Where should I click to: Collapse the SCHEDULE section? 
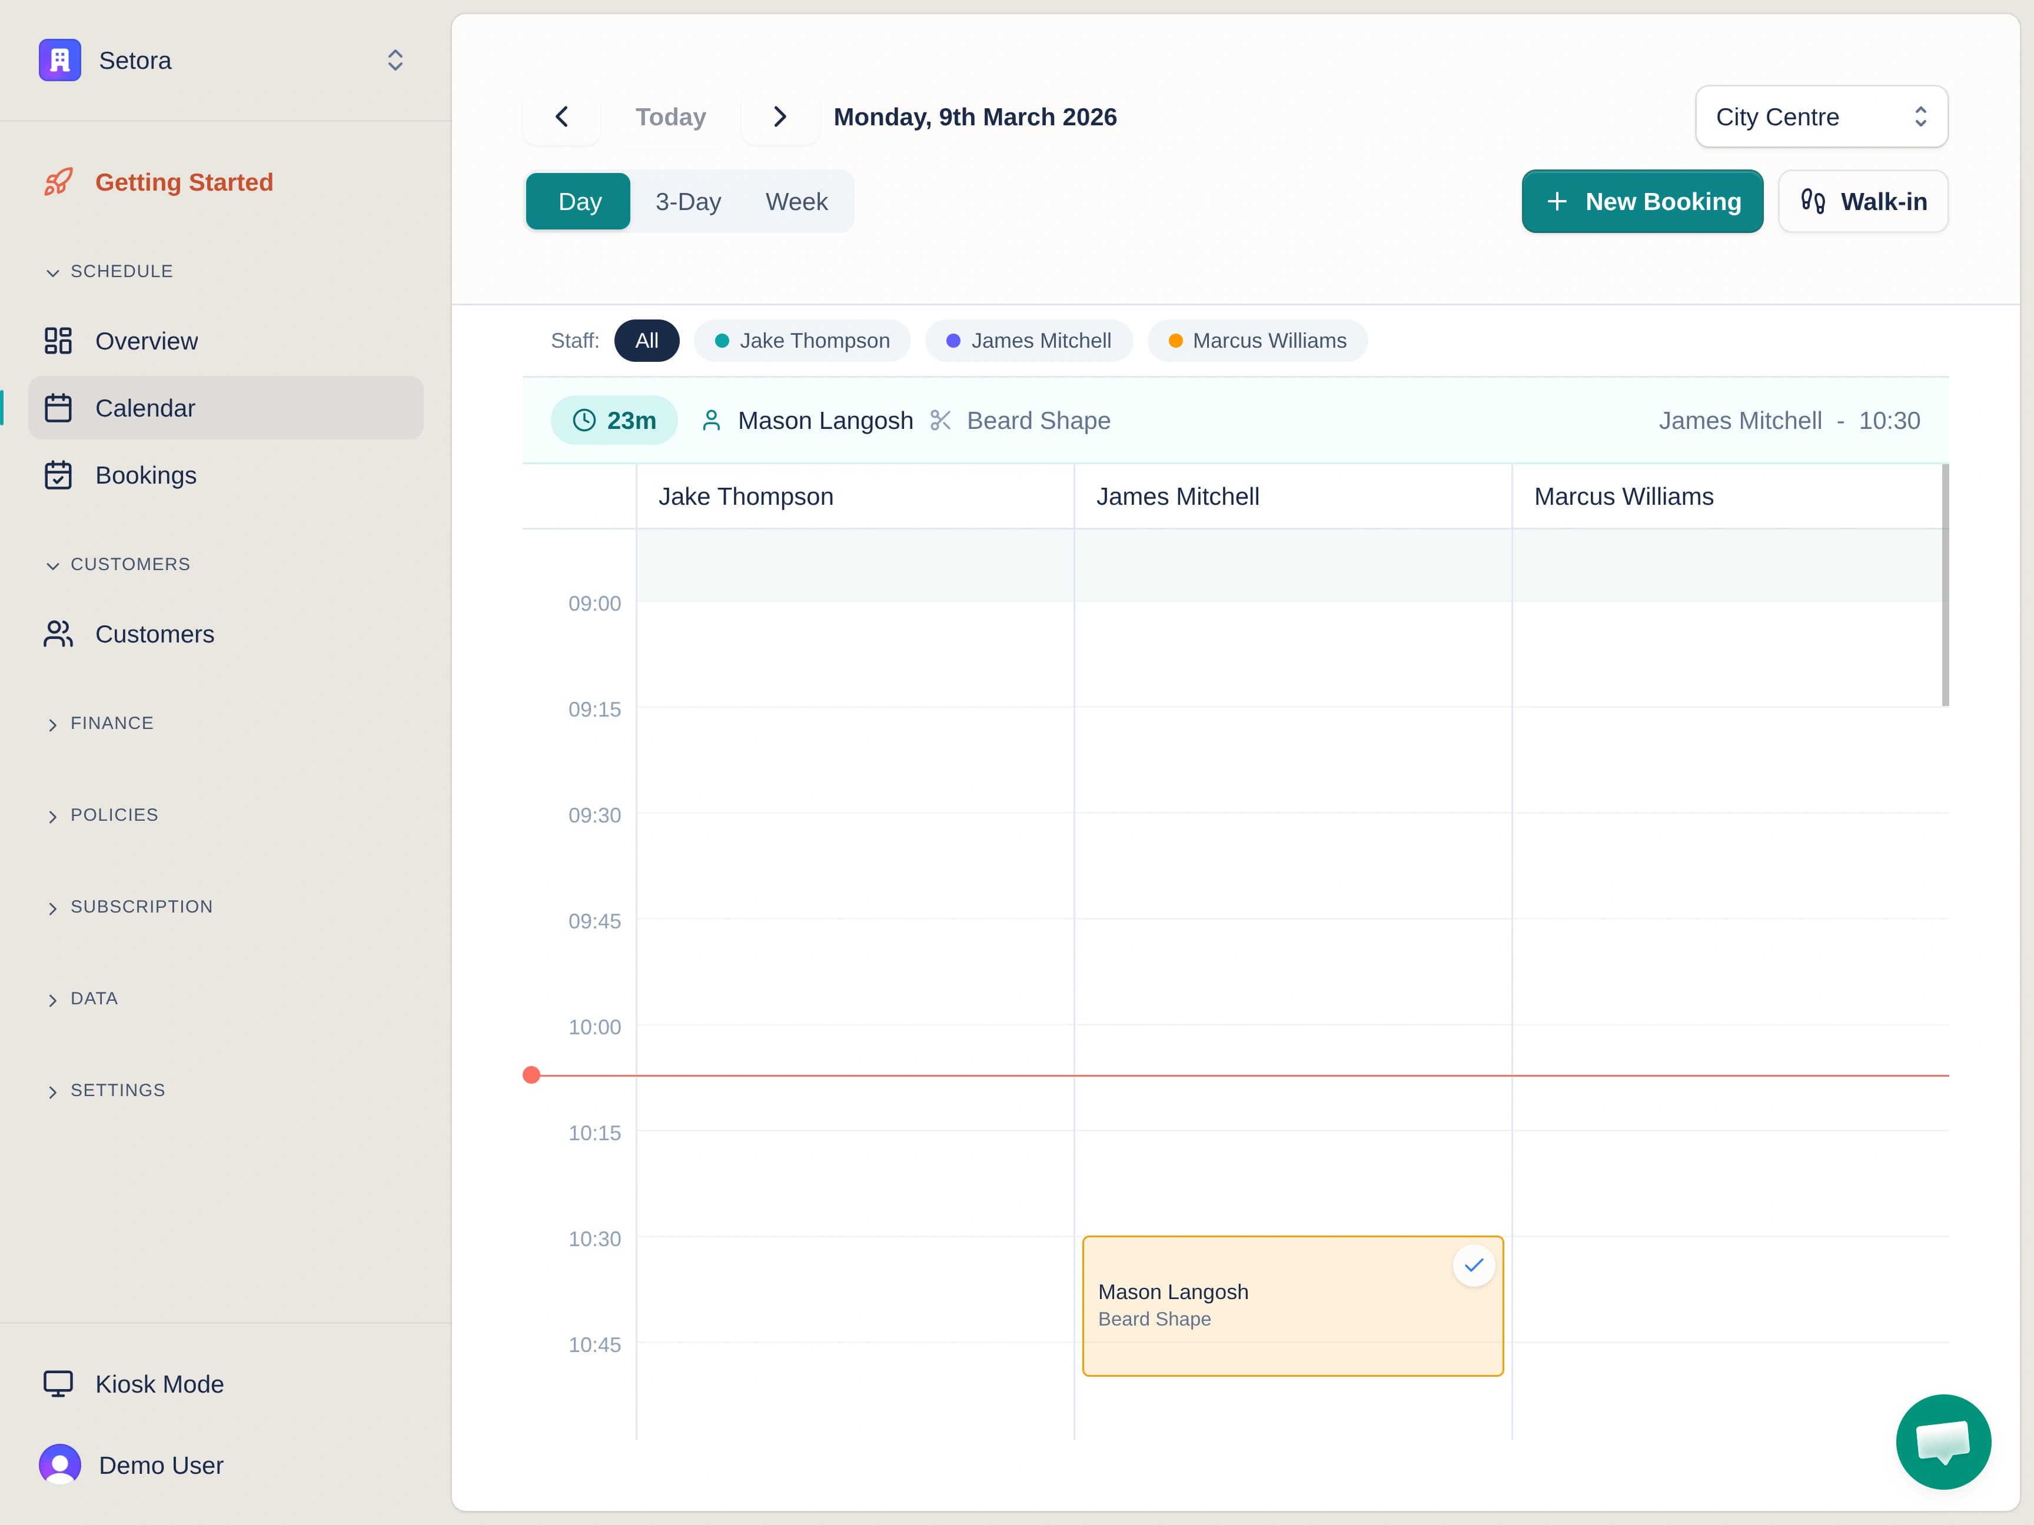(x=54, y=271)
